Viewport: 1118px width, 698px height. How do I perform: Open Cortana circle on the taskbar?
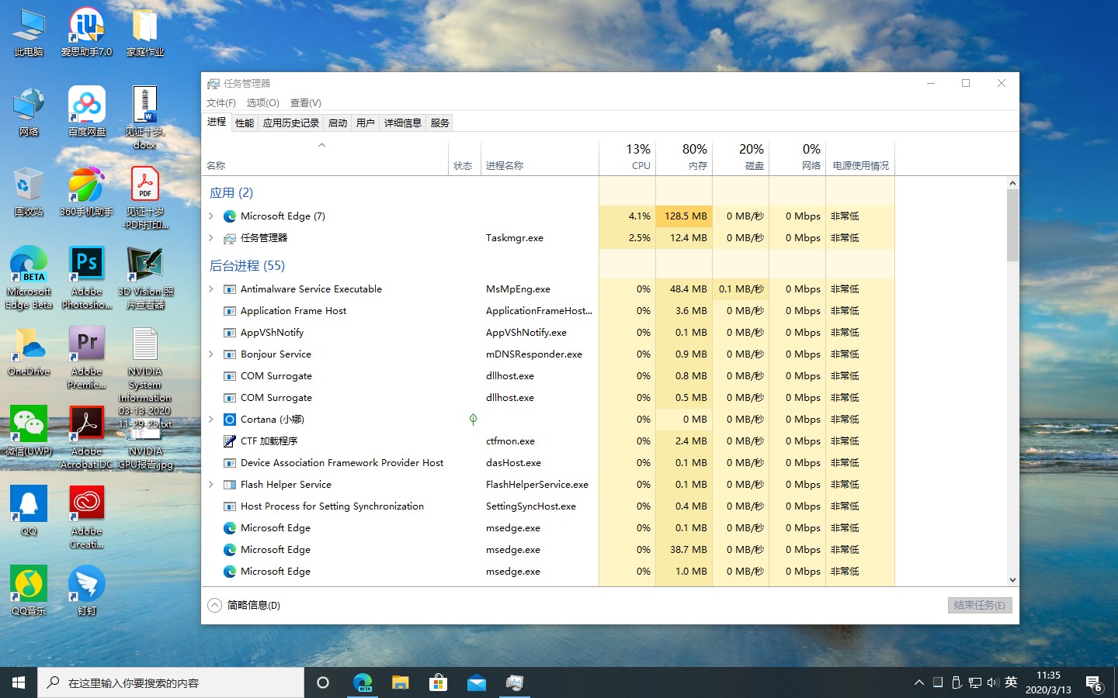click(323, 682)
